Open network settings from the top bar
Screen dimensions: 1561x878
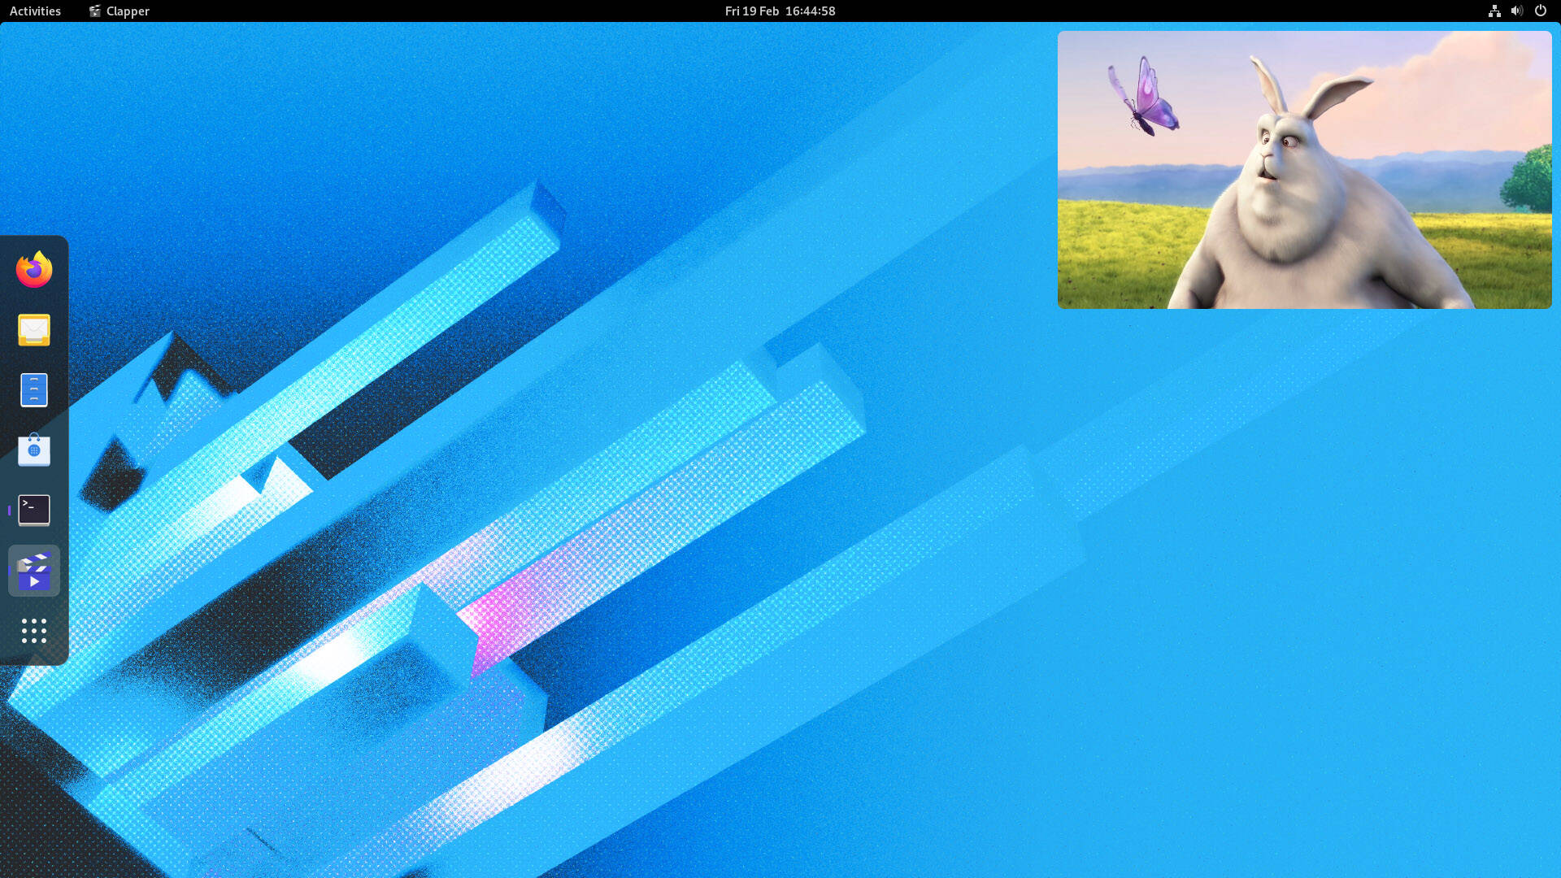pos(1494,11)
